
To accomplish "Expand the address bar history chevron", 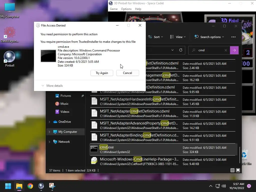I will tap(172, 50).
